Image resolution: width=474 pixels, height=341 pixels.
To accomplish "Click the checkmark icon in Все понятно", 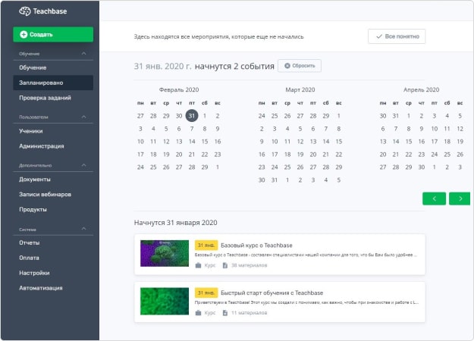I will tap(379, 36).
